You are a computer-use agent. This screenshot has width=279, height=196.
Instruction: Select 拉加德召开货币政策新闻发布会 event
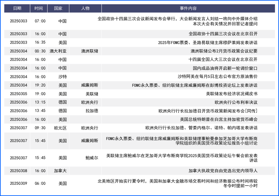coord(208,111)
